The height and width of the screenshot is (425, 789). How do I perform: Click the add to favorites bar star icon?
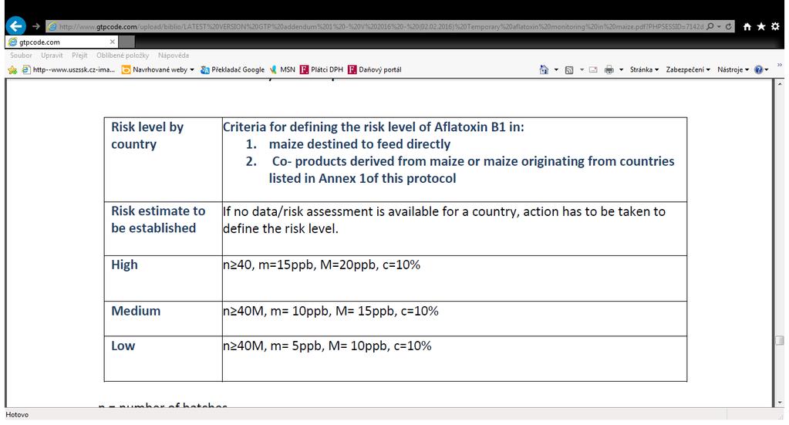click(12, 70)
